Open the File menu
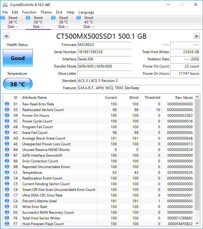The width and height of the screenshot is (203, 229). pos(5,12)
